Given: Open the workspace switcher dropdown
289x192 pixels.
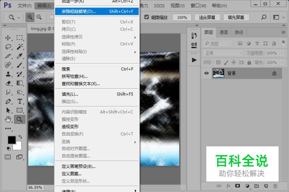Looking at the screenshot, I should [278, 17].
